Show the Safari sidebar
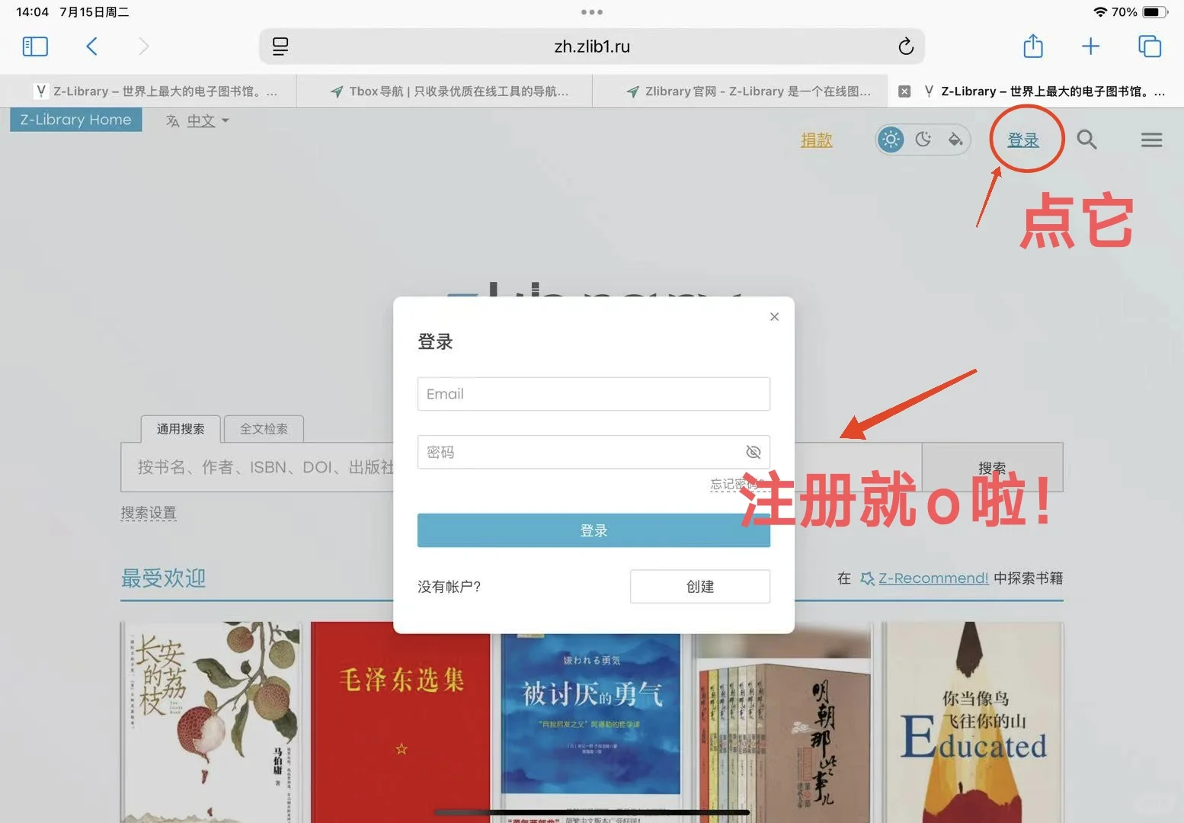1184x823 pixels. click(35, 46)
